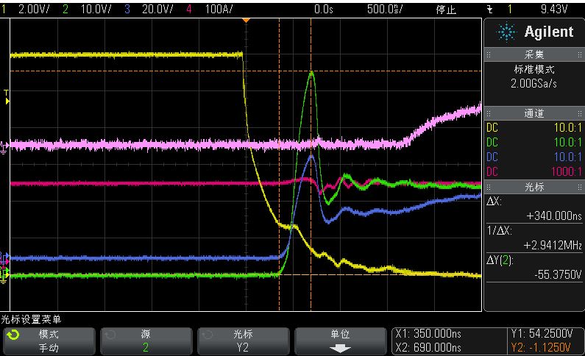Choose the 光标 Y2 cursor softkey
Viewport: 585px width, 356px height.
pos(243,341)
